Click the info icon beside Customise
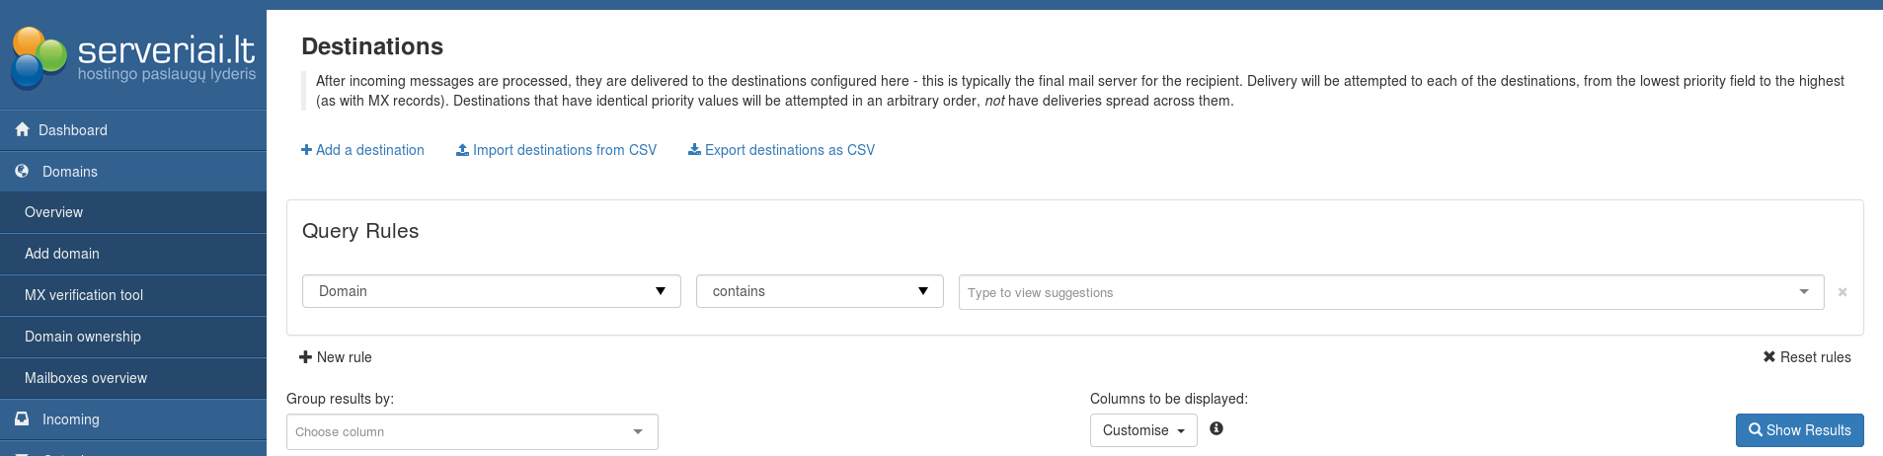Screen dimensions: 1883x456 (1216, 428)
